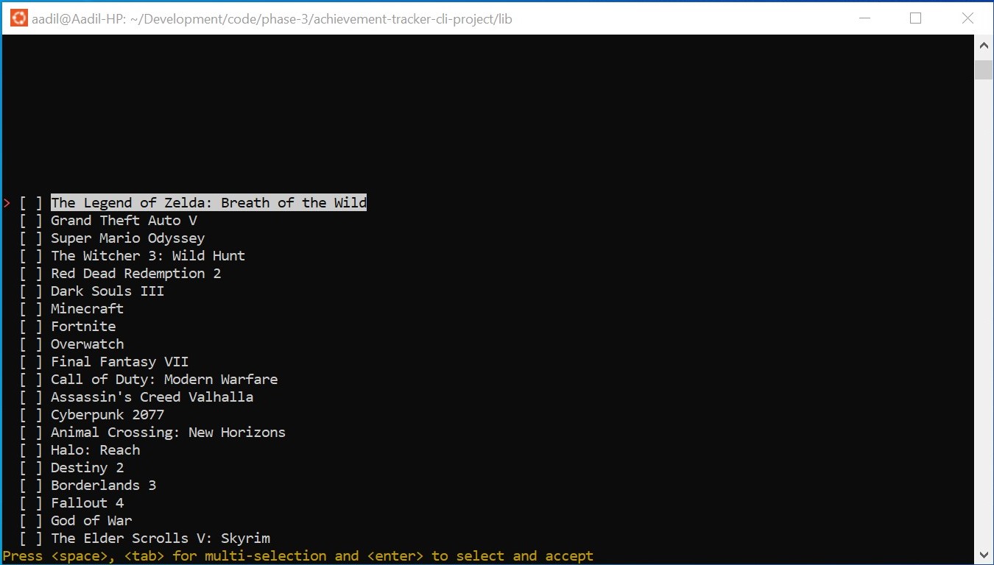This screenshot has width=994, height=565.
Task: Select the Destiny 2 entry
Action: 87,468
